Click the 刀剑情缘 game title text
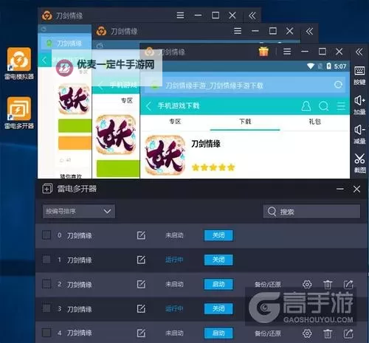 (x=206, y=144)
